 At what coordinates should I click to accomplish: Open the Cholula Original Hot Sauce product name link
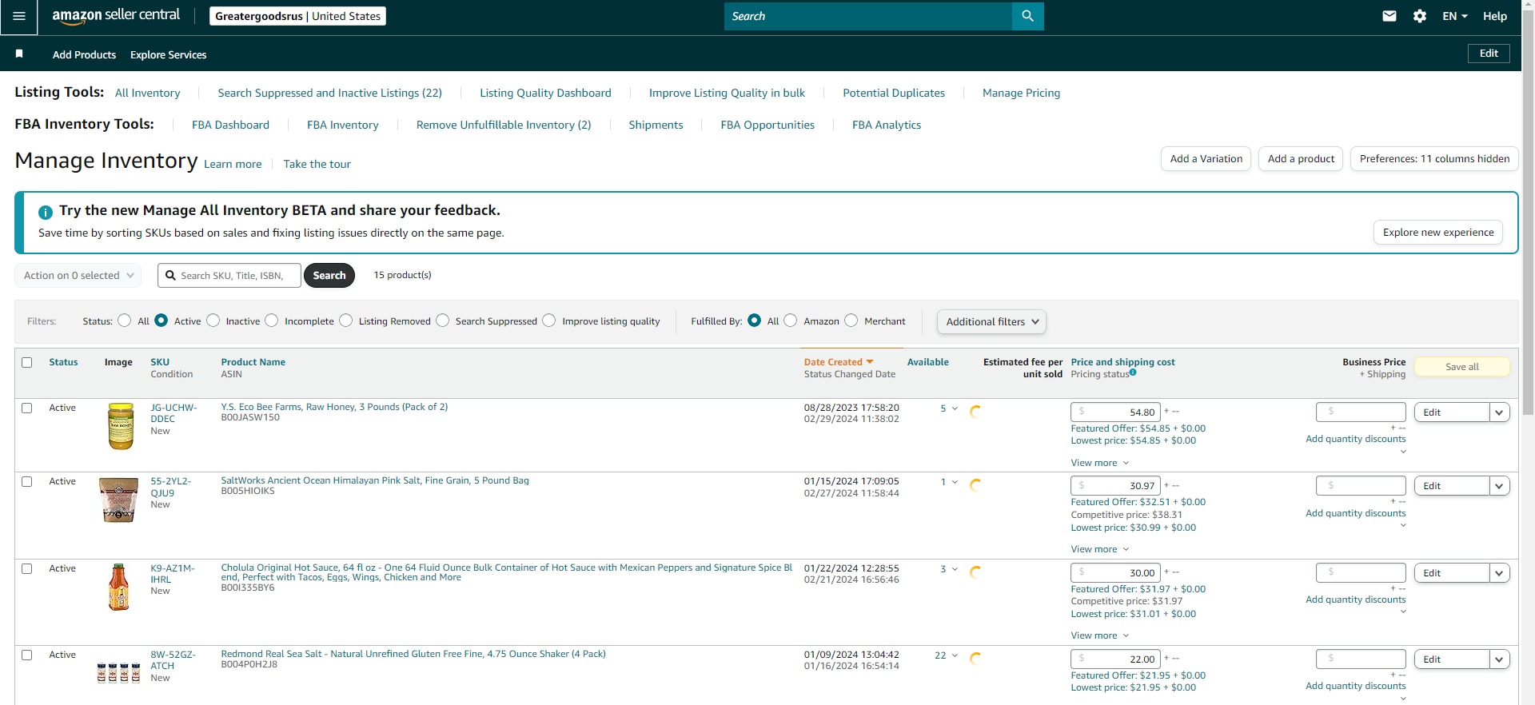tap(506, 572)
